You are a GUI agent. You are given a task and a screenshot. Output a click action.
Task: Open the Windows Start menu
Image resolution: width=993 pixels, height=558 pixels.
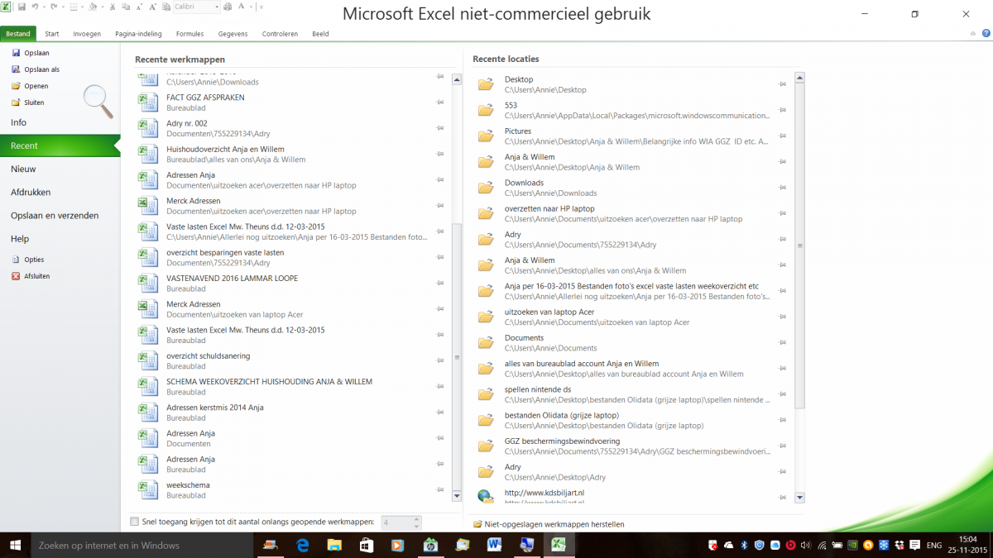(x=15, y=546)
